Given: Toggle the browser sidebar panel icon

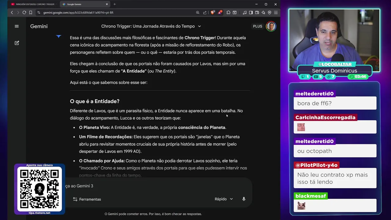Looking at the screenshot, I should (251, 13).
